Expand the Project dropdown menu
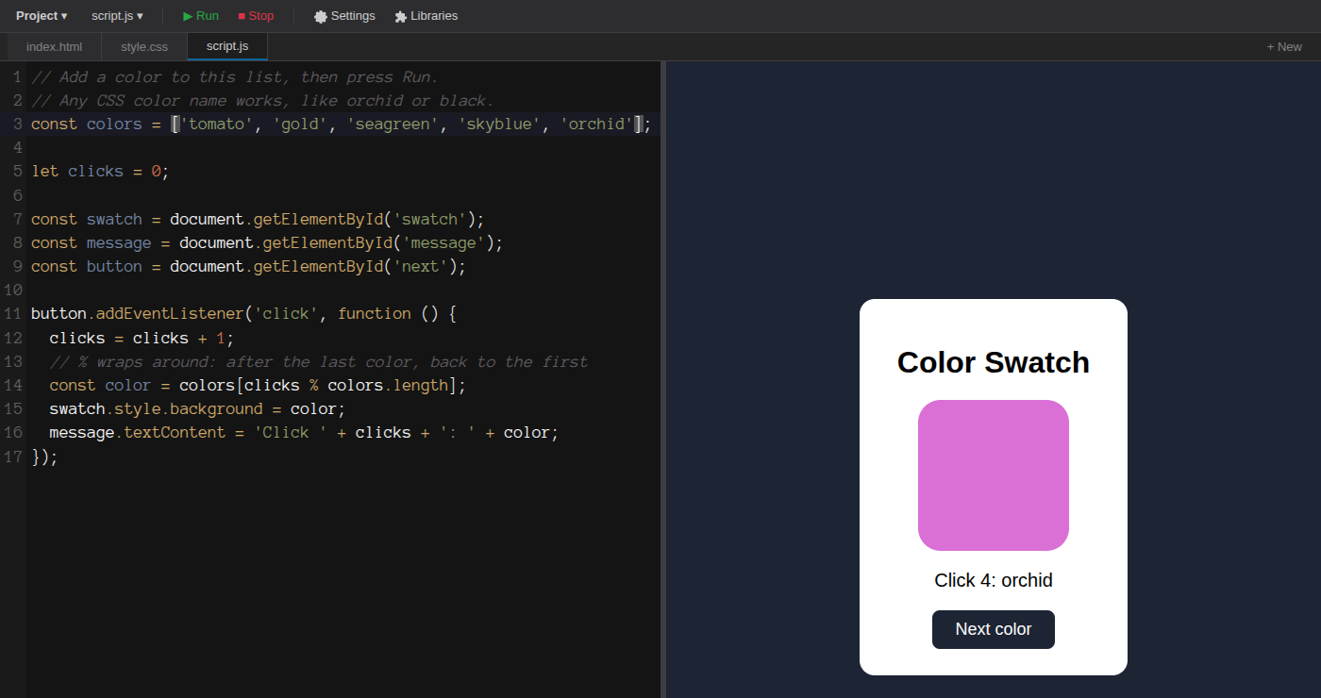Viewport: 1321px width, 698px height. click(42, 16)
